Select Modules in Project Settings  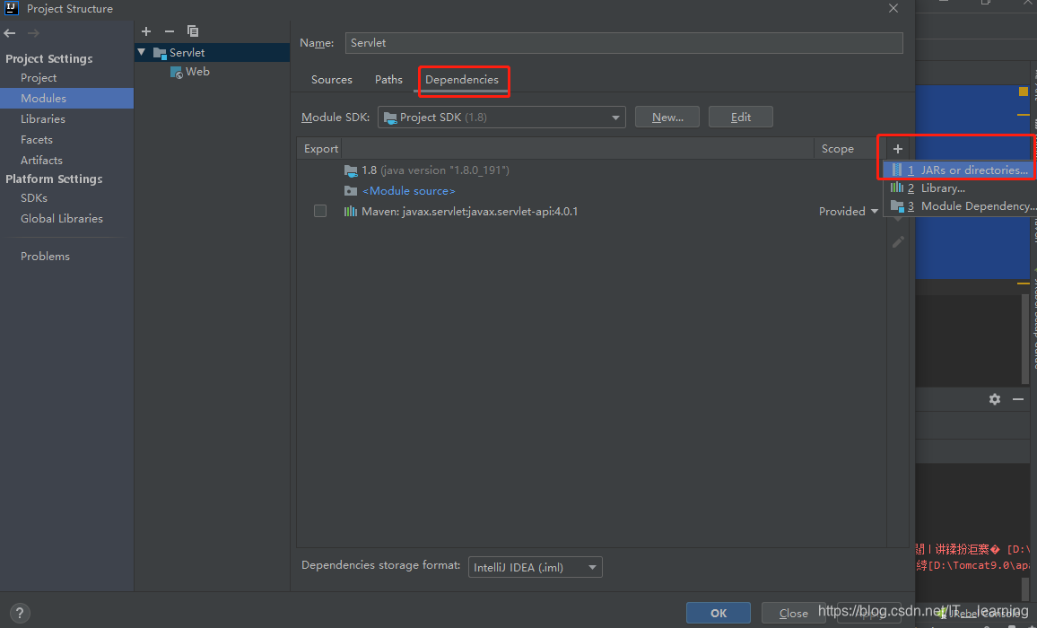coord(66,98)
